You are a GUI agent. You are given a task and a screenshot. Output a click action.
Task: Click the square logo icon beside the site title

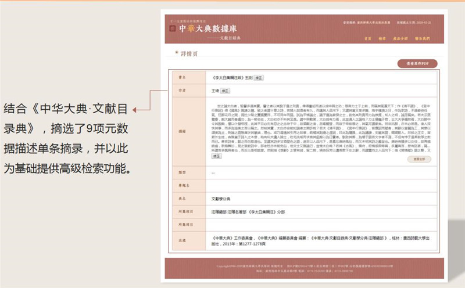point(172,27)
